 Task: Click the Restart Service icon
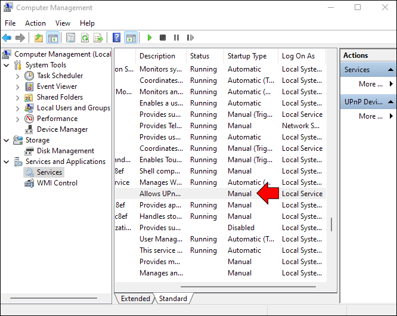190,38
